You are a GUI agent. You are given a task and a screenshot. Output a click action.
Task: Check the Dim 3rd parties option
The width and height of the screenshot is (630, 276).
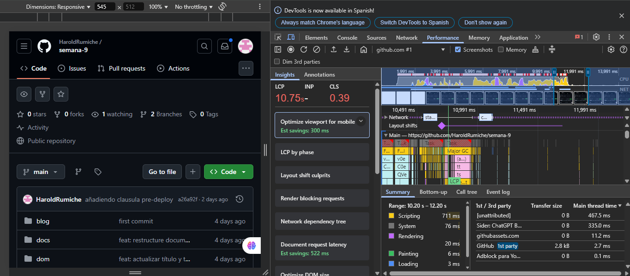coord(277,61)
